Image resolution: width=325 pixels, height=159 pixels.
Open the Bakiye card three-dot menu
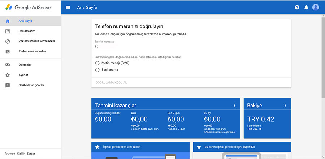tap(285, 106)
